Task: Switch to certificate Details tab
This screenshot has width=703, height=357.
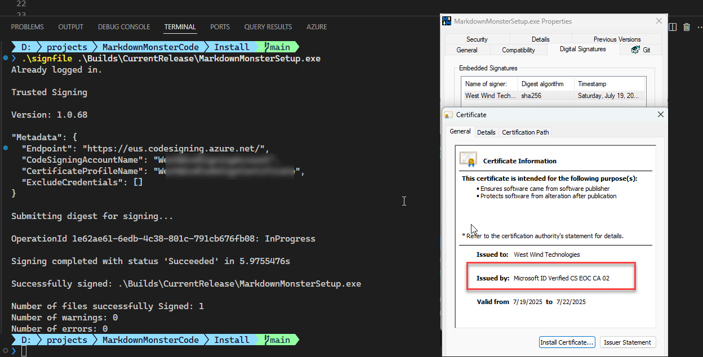Action: [486, 132]
